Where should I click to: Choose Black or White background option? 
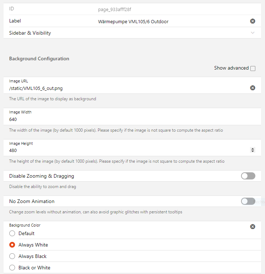[12, 268]
